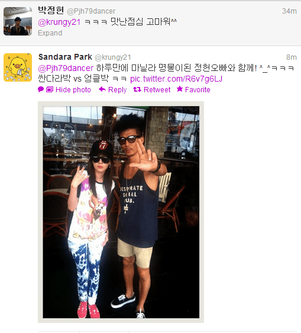Screen dimensions: 301x333
Task: Toggle Hide photo on Sandara's tweet
Action: [x=73, y=90]
